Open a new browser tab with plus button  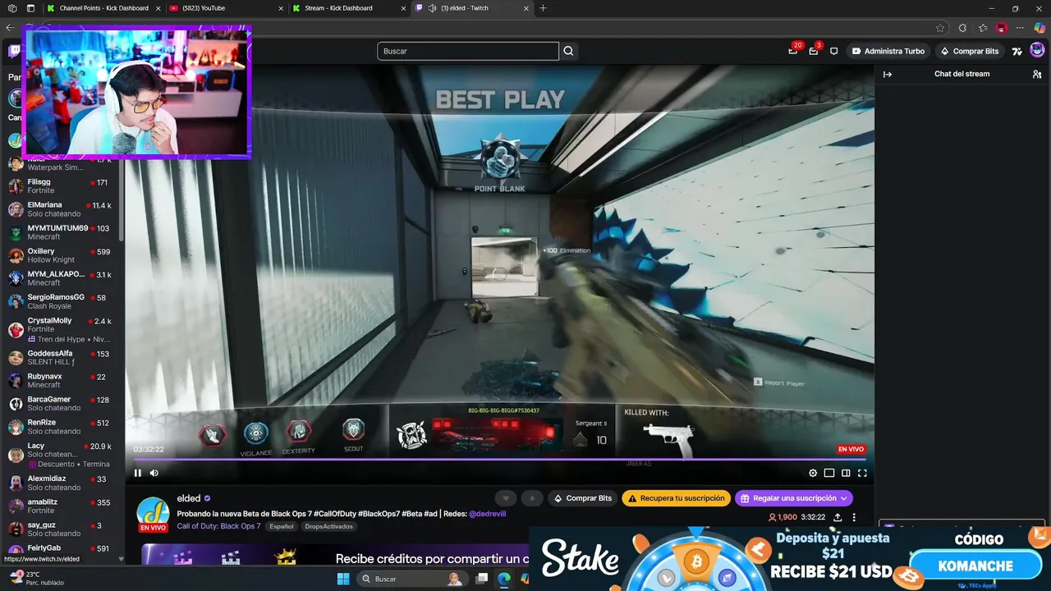pyautogui.click(x=543, y=8)
